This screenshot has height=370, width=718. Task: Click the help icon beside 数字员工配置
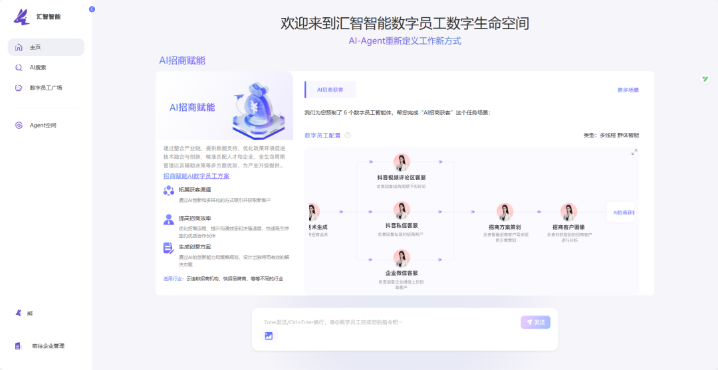pyautogui.click(x=348, y=136)
